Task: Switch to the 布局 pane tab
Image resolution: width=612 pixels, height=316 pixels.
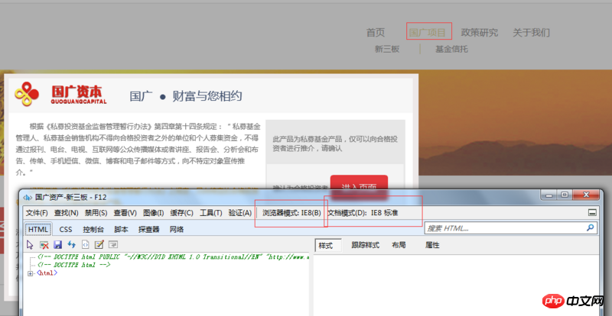Action: 399,245
